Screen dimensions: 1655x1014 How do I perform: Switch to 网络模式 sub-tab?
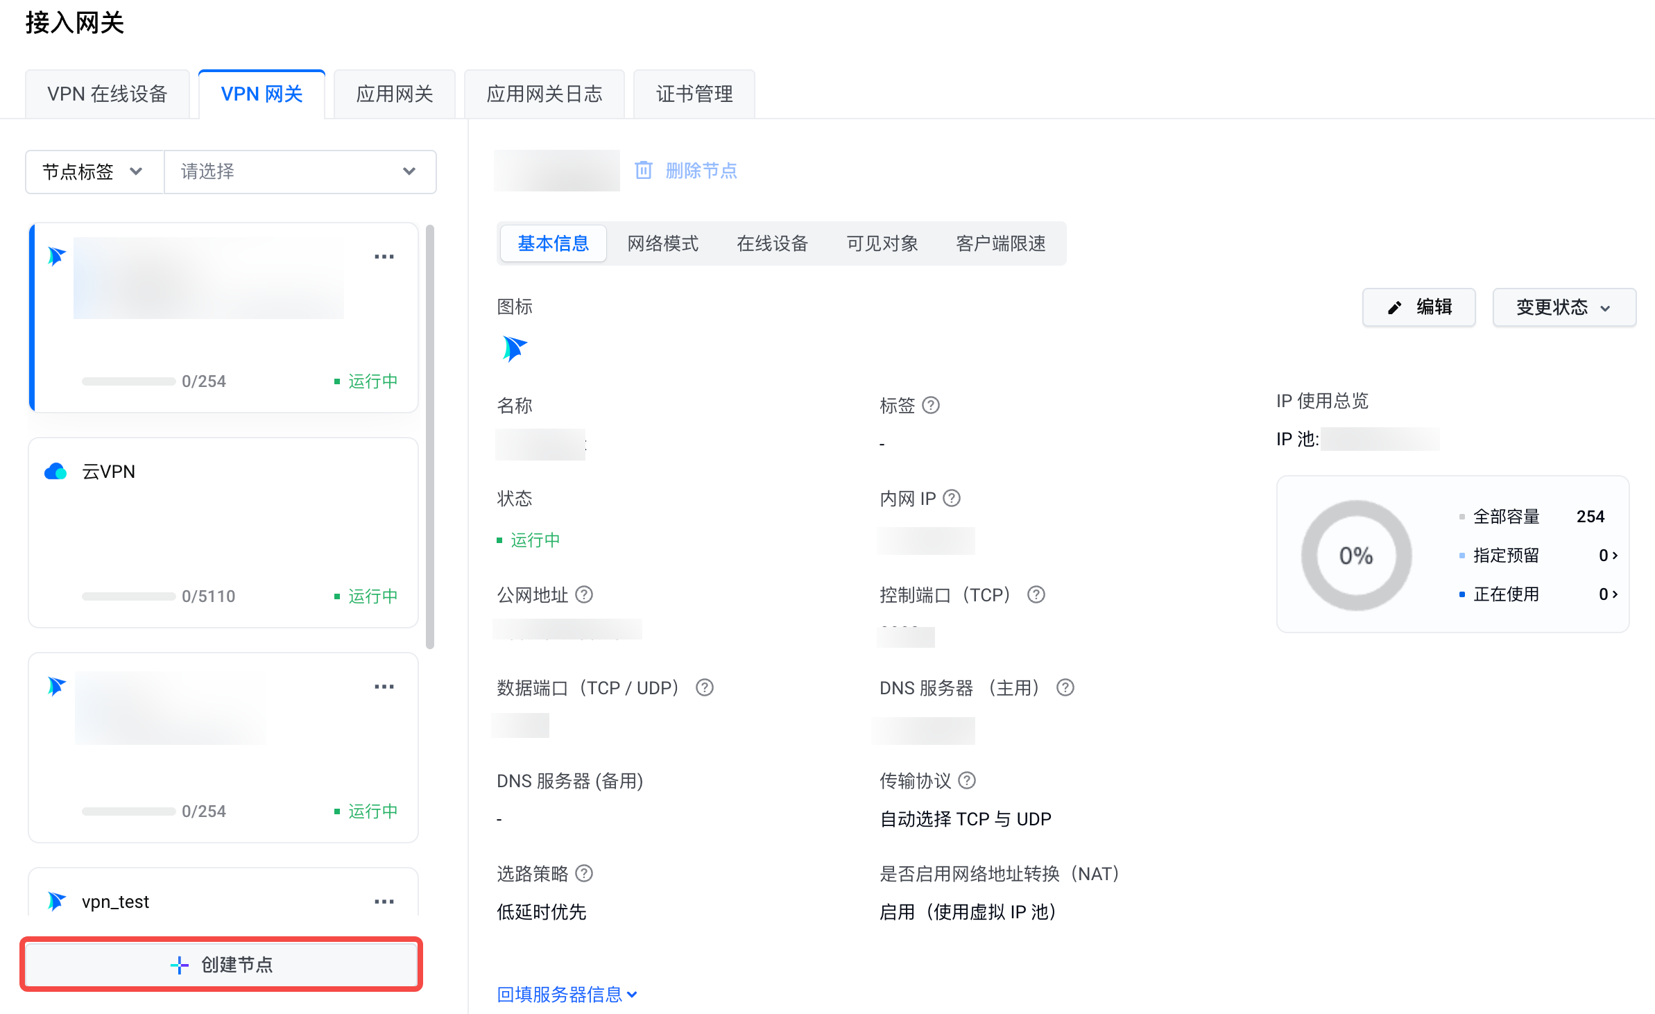coord(662,243)
